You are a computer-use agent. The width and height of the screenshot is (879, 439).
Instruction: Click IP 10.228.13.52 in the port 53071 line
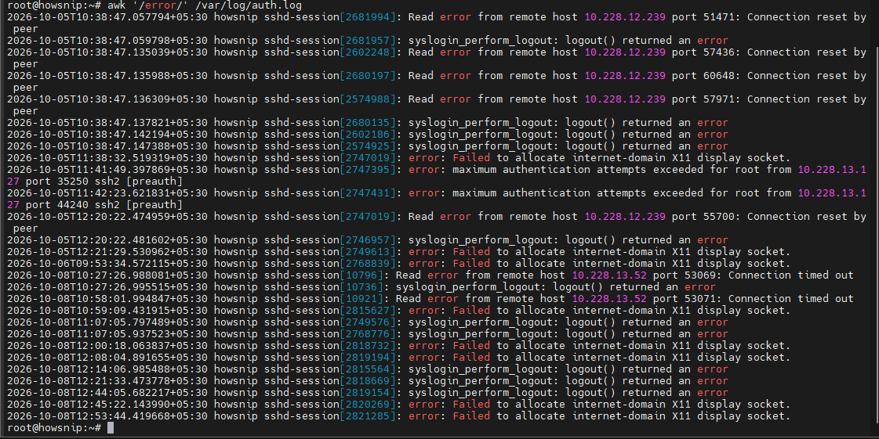[609, 299]
